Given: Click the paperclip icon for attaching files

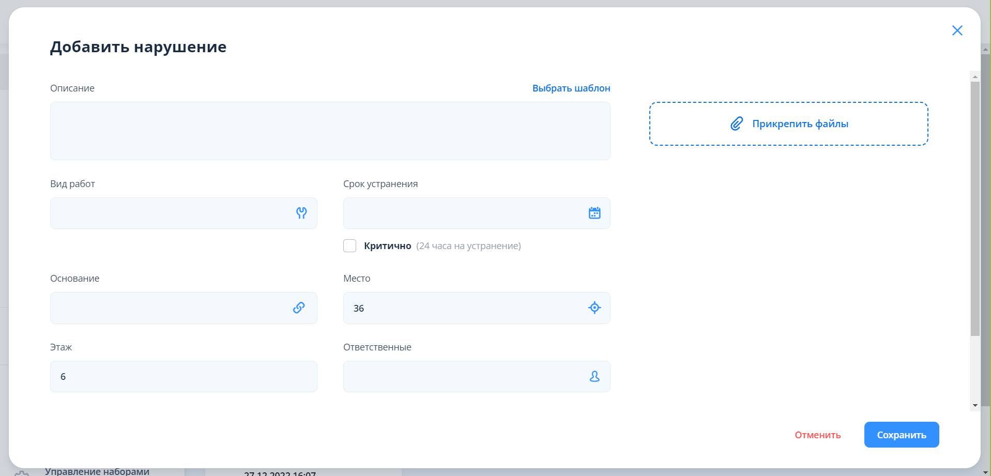Looking at the screenshot, I should click(737, 124).
